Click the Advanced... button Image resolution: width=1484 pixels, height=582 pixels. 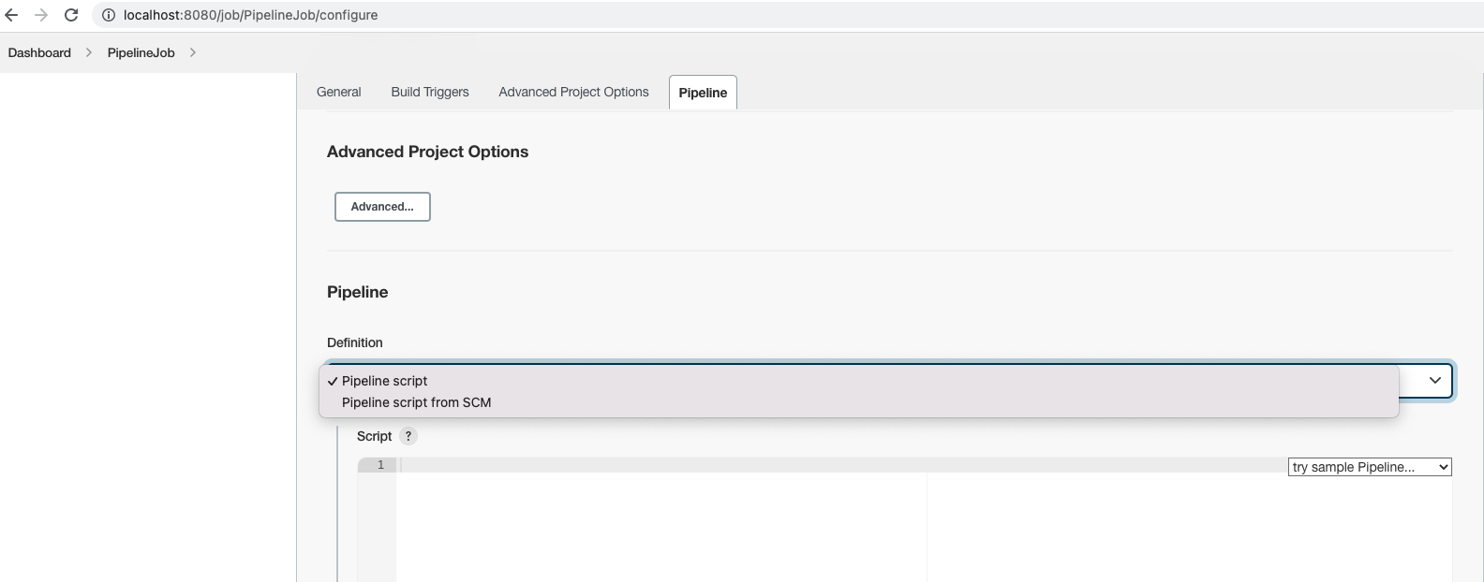tap(381, 206)
